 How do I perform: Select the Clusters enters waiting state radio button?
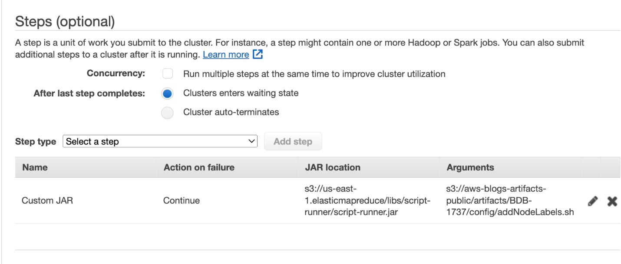(x=168, y=93)
